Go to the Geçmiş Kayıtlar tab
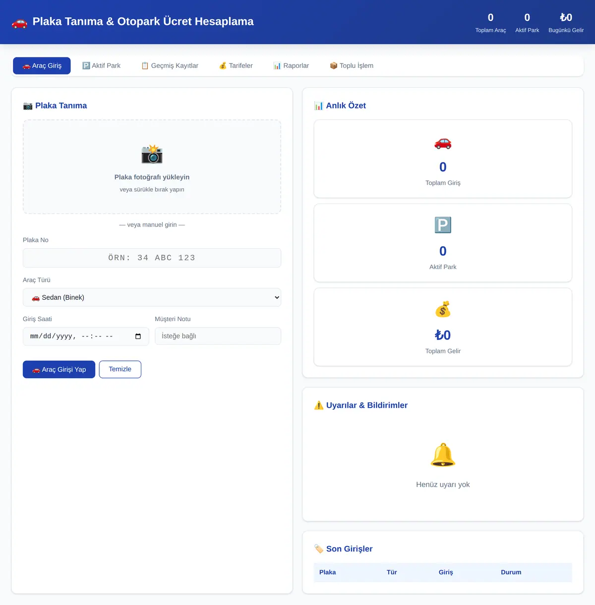Screen dimensions: 595x605 170,66
